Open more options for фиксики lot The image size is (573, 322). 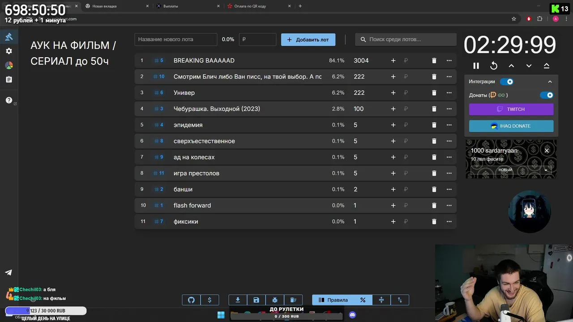pyautogui.click(x=449, y=221)
